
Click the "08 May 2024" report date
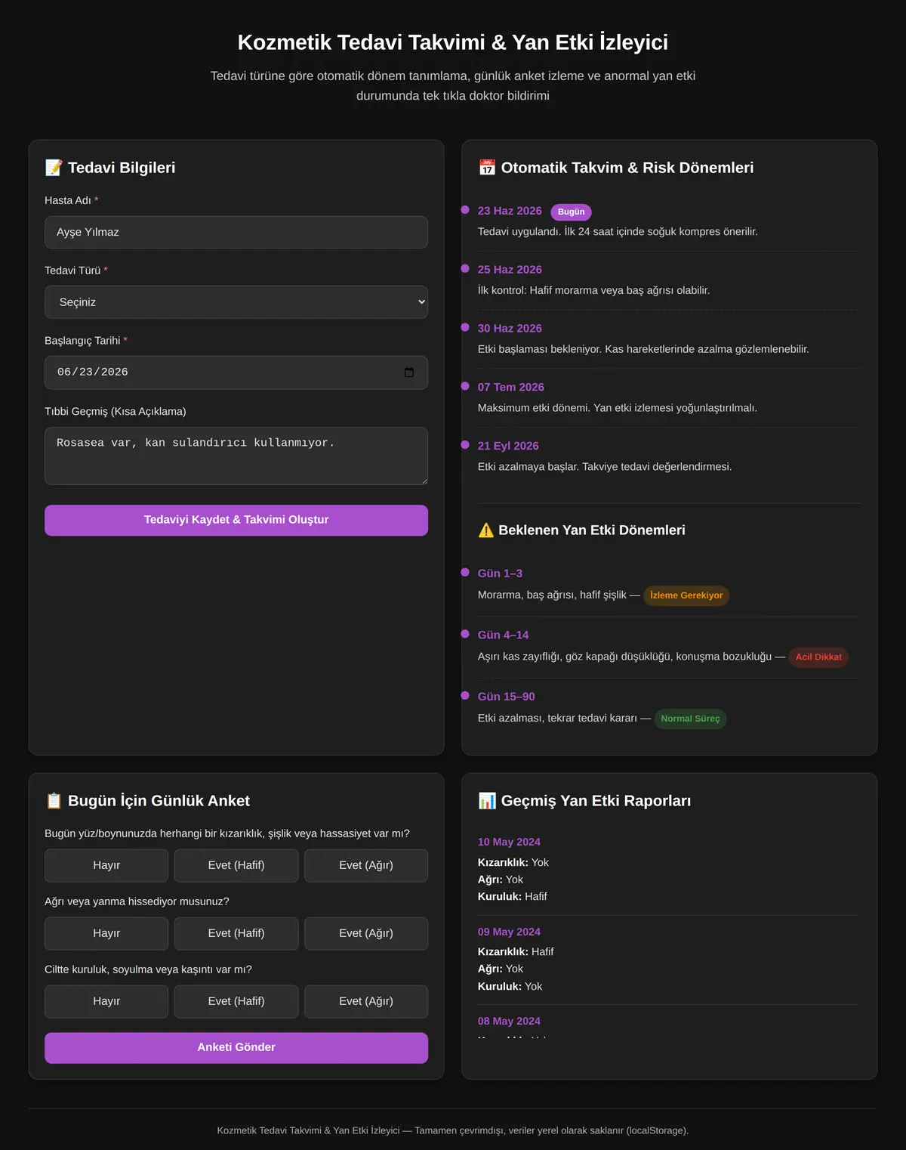point(509,1022)
